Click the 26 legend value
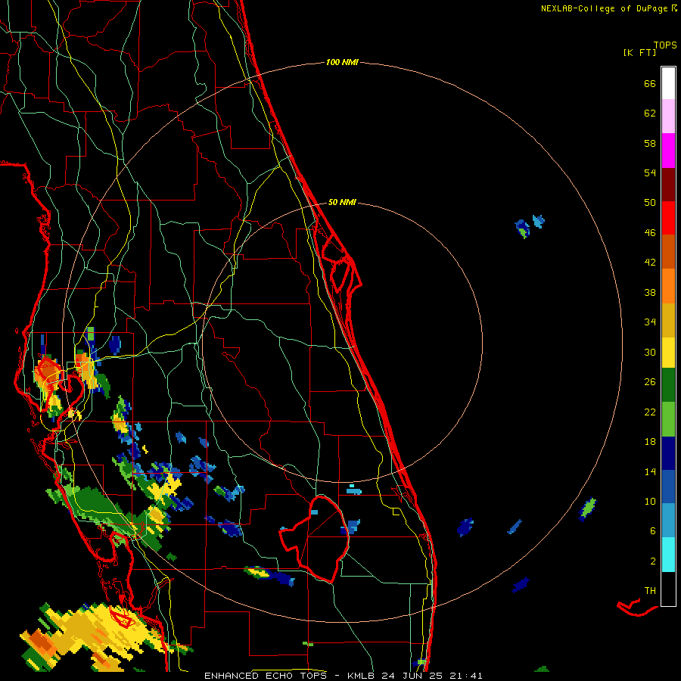Image resolution: width=681 pixels, height=681 pixels. click(650, 382)
